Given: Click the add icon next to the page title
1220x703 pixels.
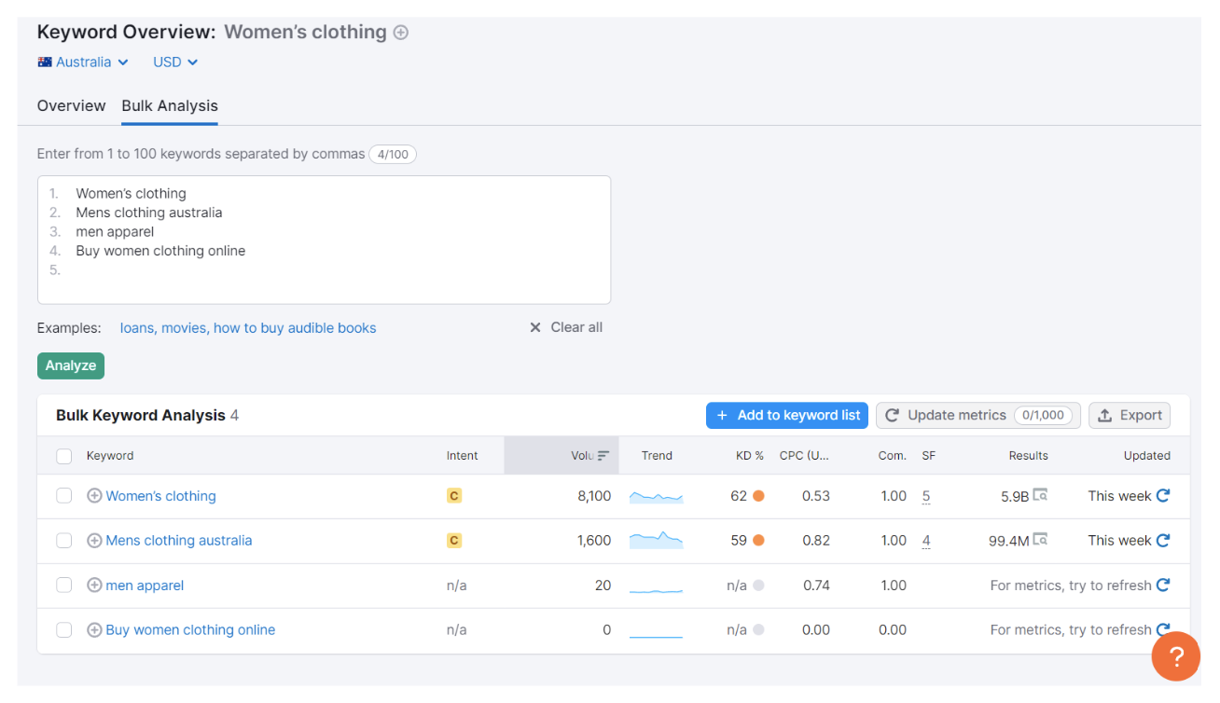Looking at the screenshot, I should click(400, 32).
